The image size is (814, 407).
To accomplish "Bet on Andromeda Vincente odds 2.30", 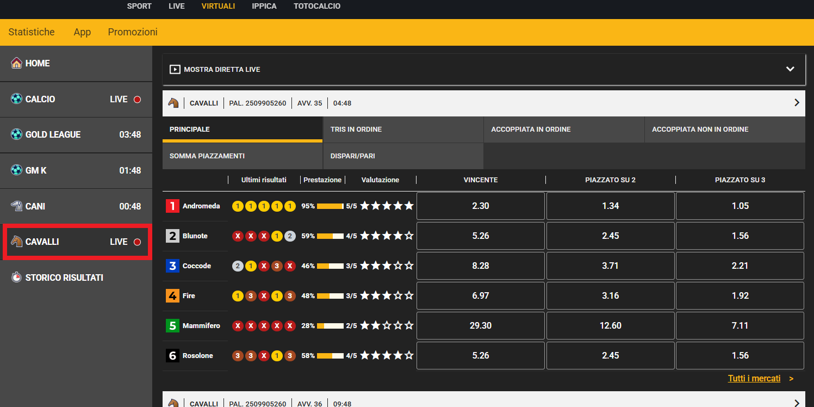I will click(481, 206).
